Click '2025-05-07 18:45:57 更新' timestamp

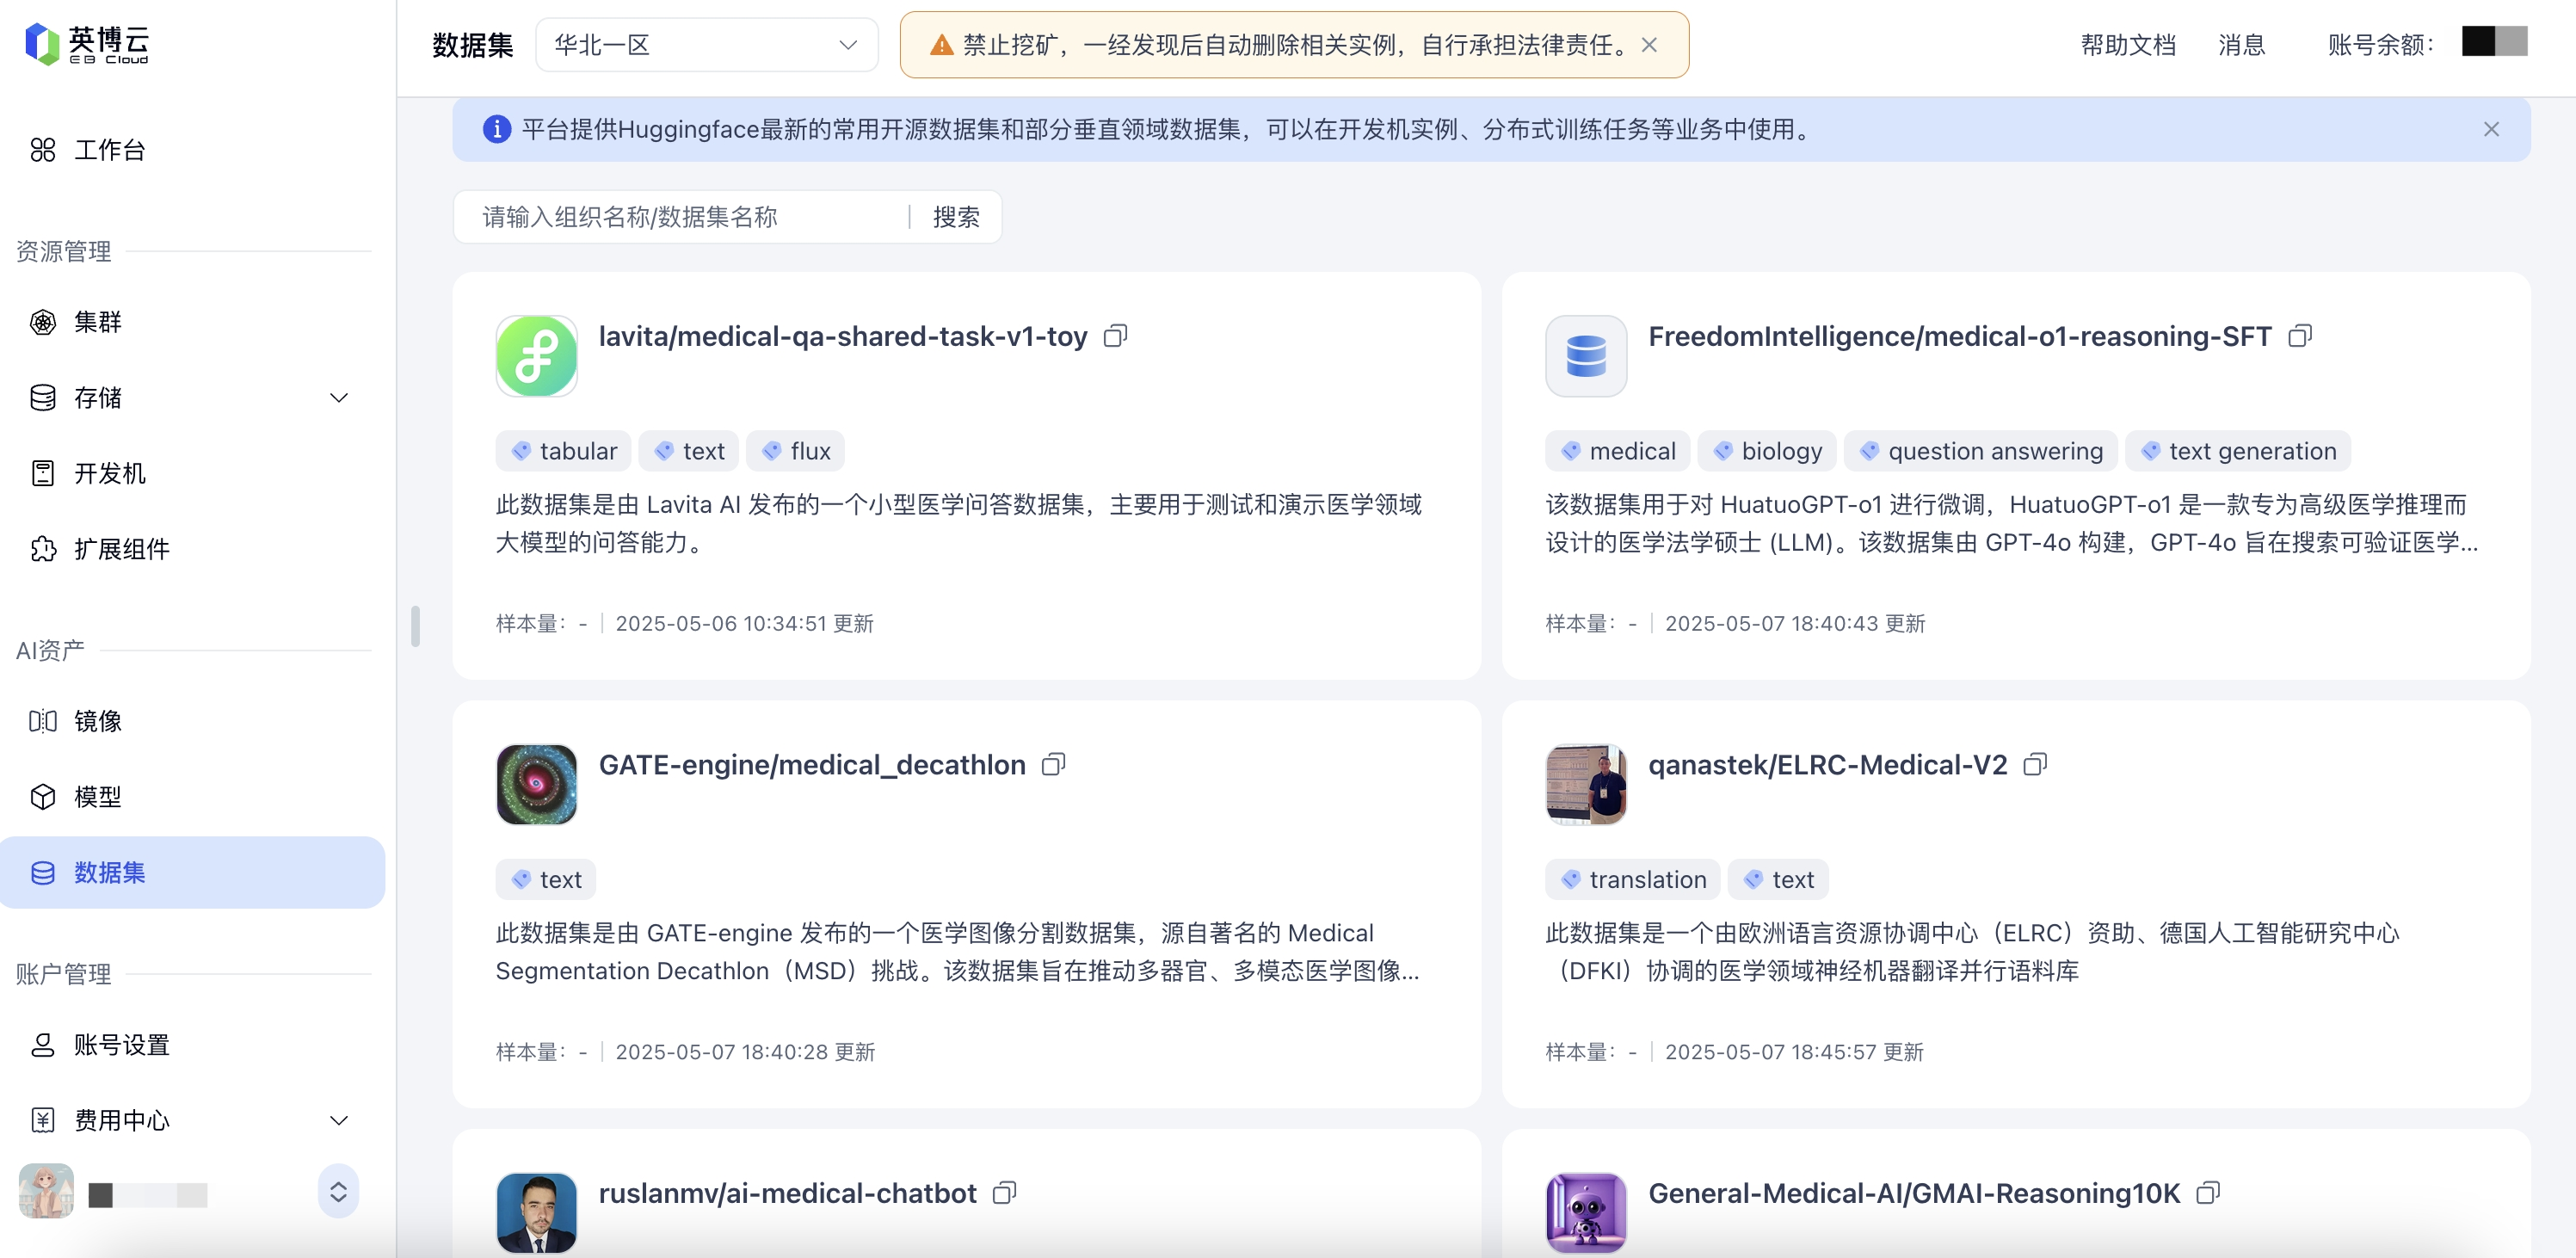point(1794,1052)
